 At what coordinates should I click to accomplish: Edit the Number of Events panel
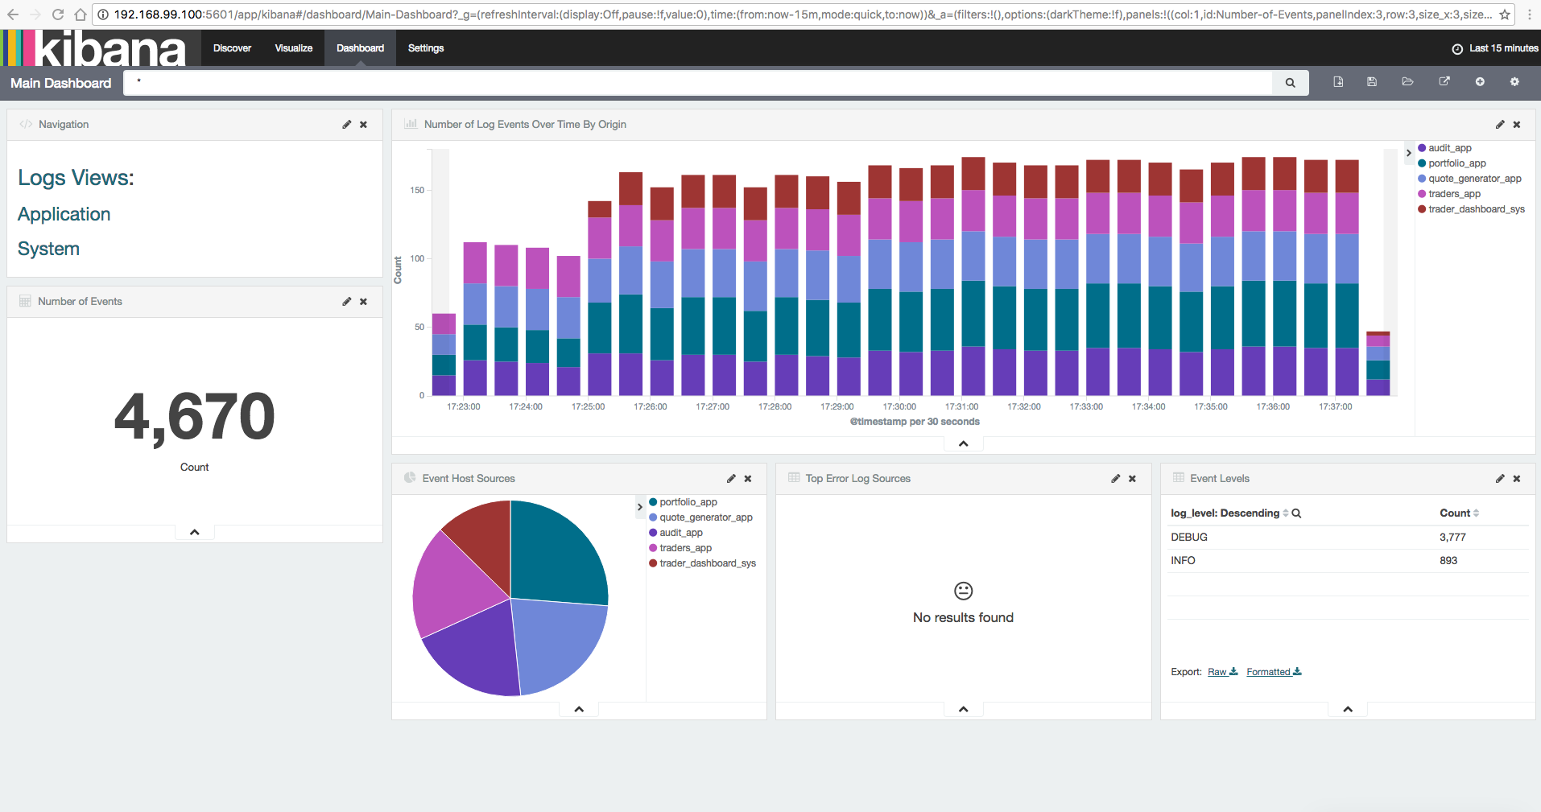(x=346, y=302)
